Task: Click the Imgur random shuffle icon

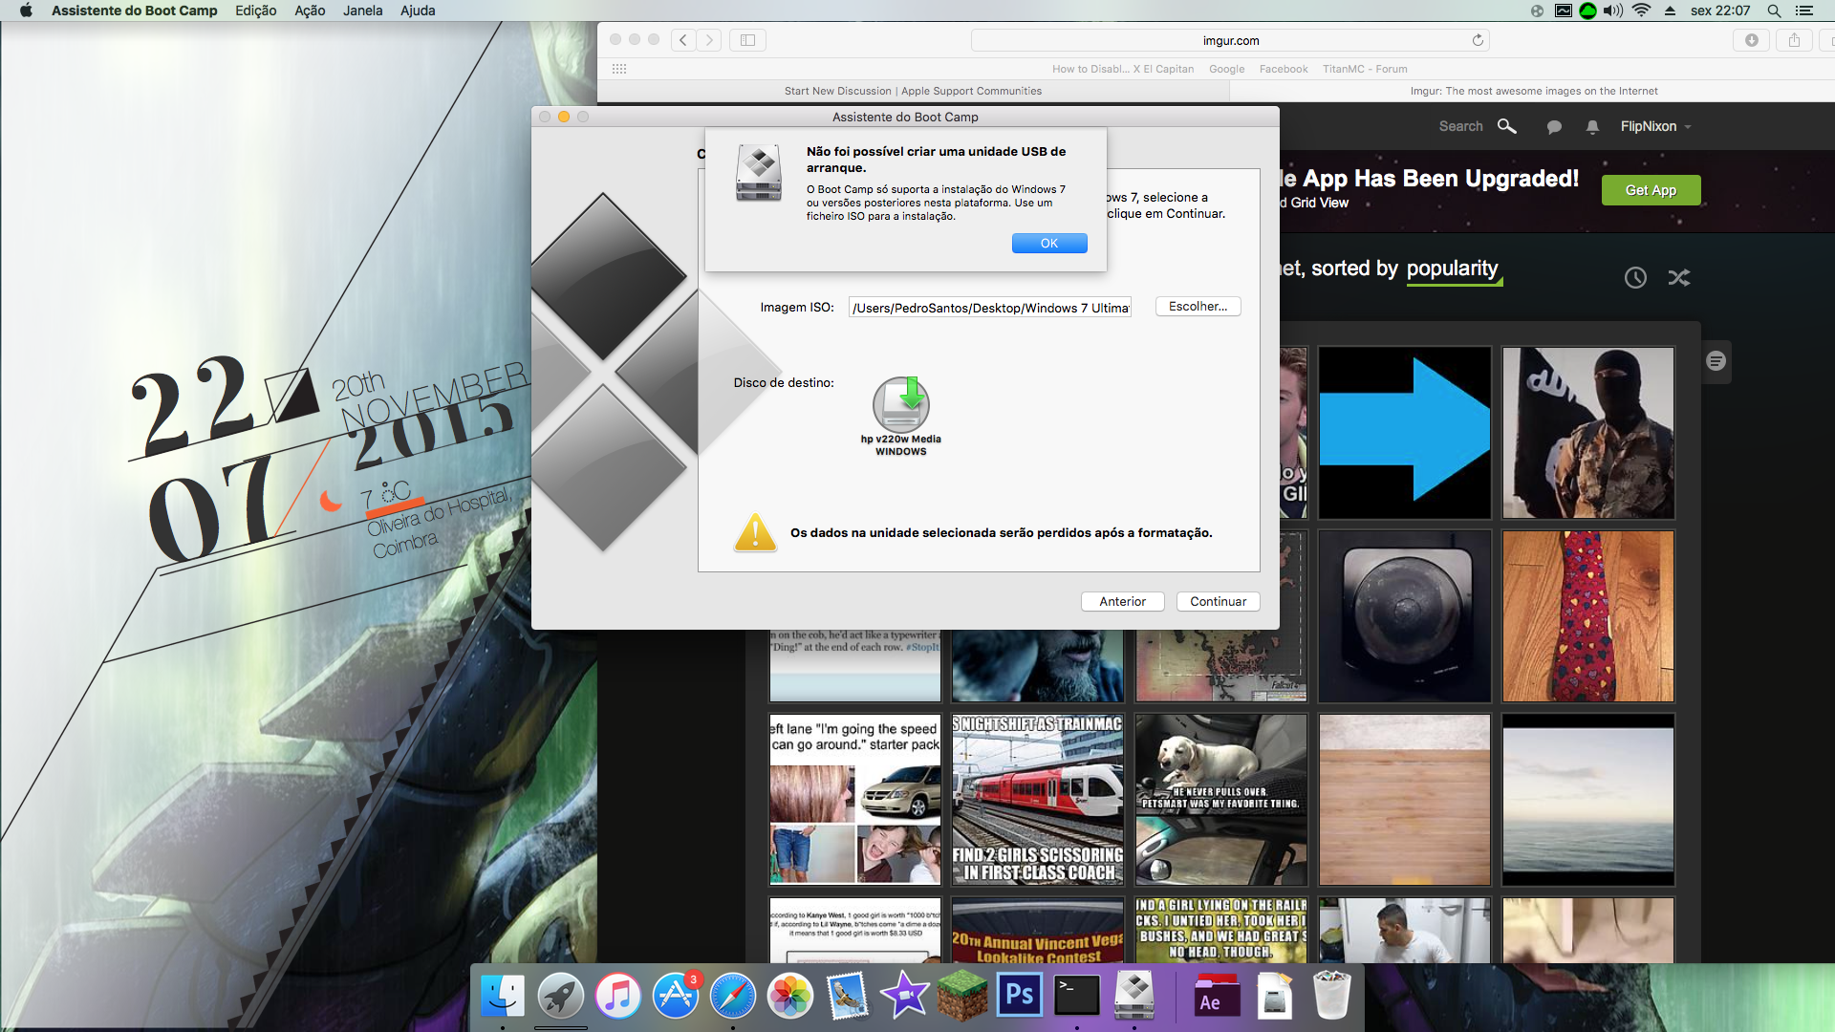Action: (1679, 278)
